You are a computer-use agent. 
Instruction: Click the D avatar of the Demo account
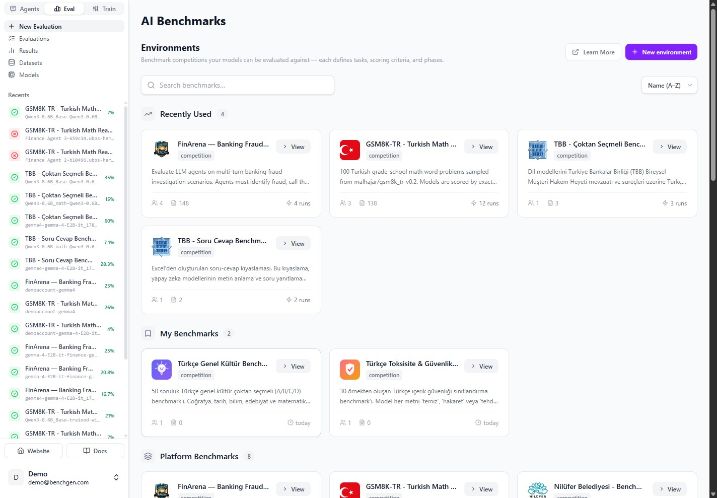[x=16, y=477]
